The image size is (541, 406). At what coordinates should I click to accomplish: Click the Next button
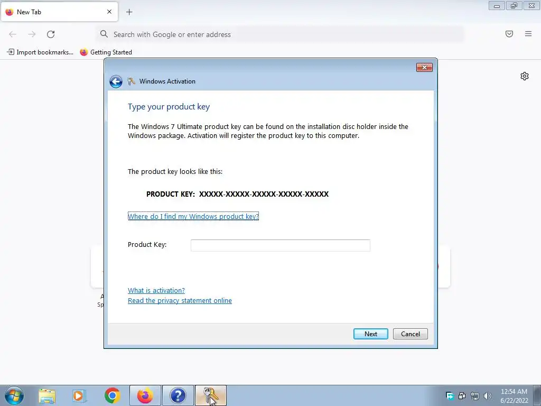click(x=370, y=334)
